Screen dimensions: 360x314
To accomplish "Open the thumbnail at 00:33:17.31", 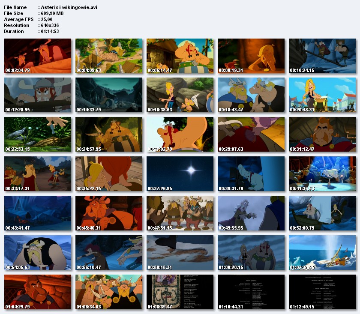I will point(38,174).
